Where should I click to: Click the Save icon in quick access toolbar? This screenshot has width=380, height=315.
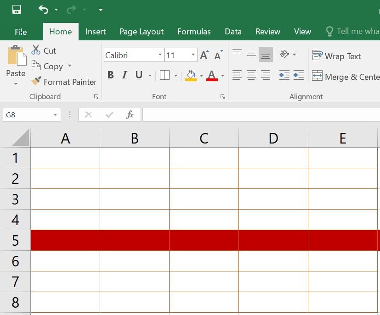pos(17,10)
